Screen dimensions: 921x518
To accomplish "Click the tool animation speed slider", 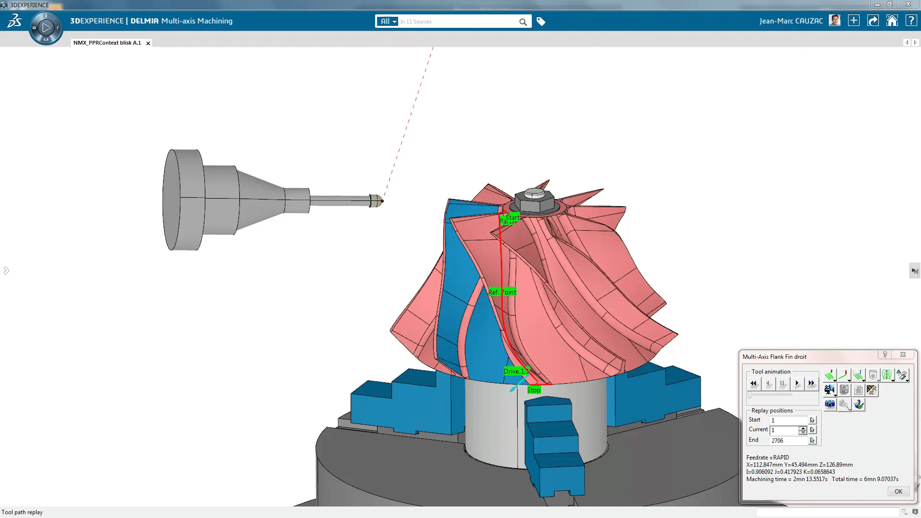I will 770,395.
